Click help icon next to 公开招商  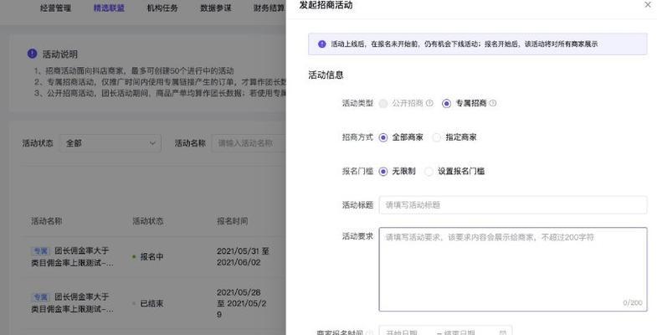point(429,103)
